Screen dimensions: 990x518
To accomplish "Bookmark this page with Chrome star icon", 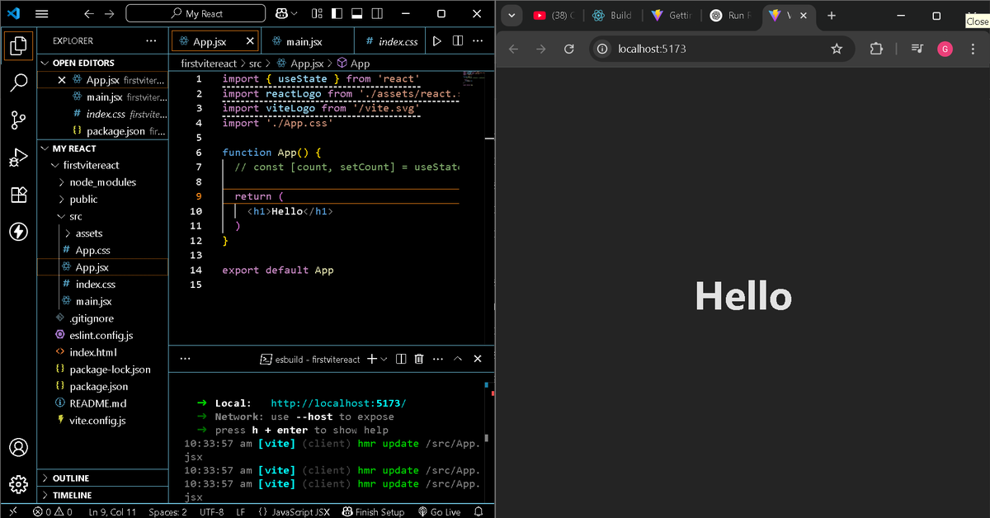I will click(837, 49).
